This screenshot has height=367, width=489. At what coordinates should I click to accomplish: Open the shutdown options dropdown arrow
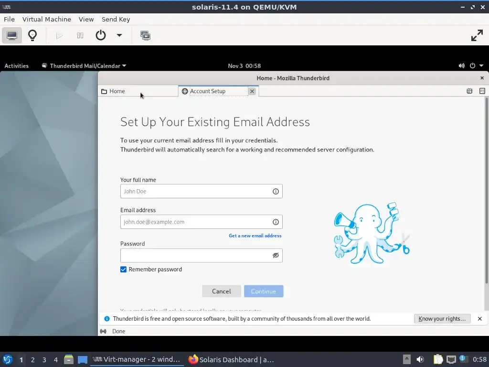[x=119, y=35]
